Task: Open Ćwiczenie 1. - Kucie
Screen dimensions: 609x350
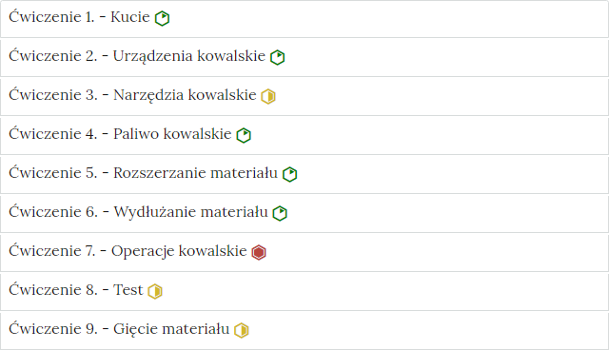Action: point(79,17)
